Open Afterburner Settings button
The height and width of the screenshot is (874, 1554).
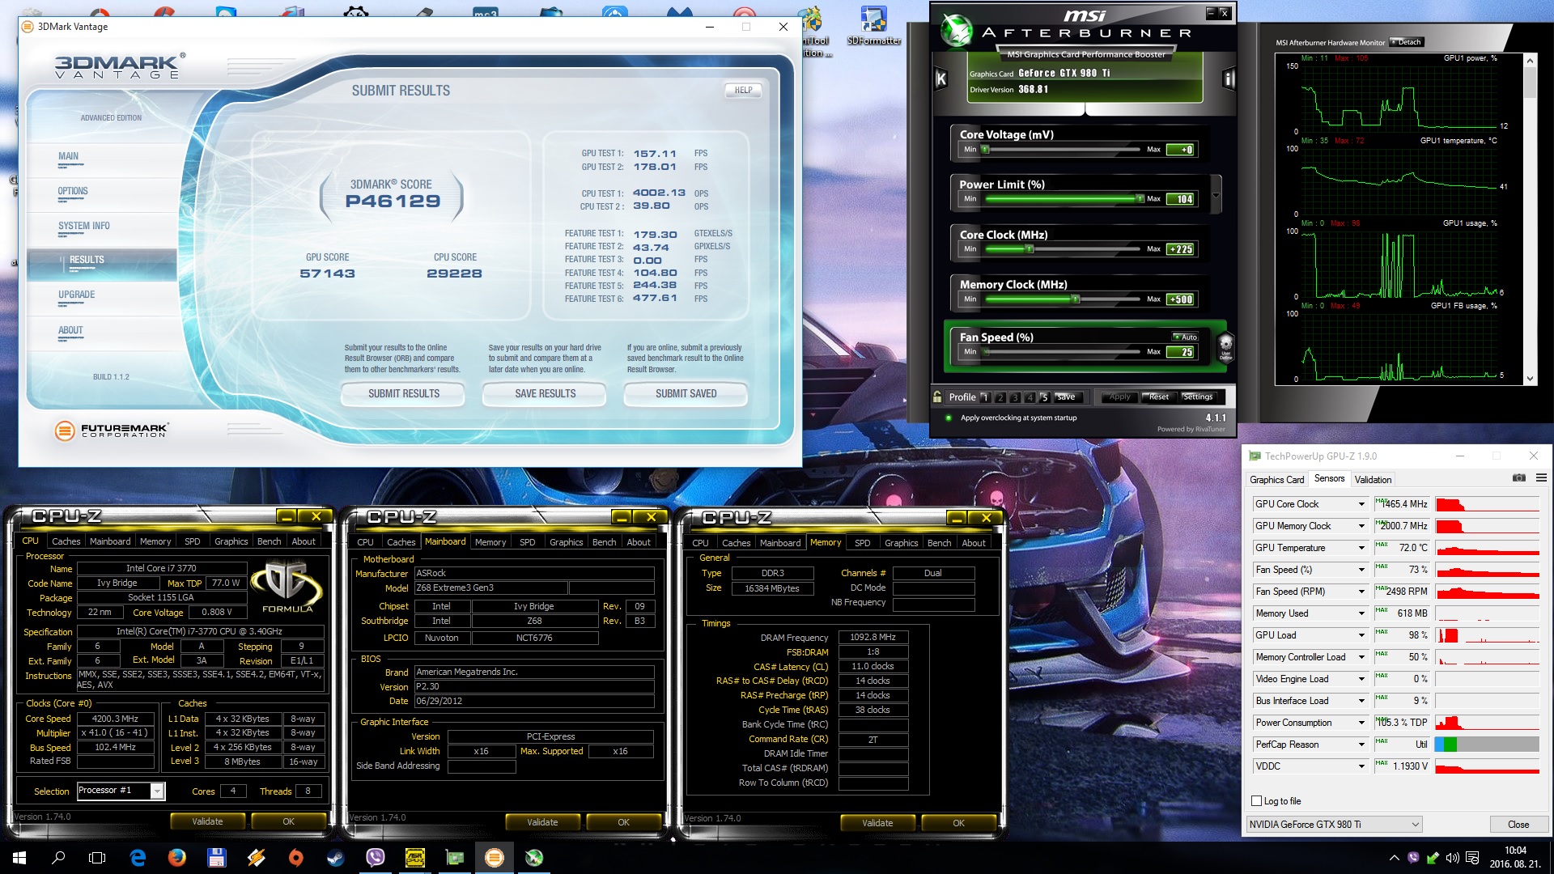[x=1198, y=397]
